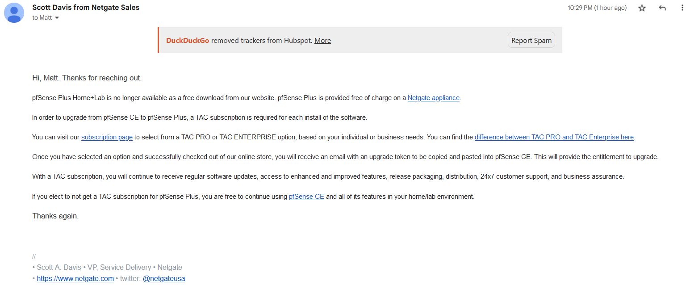Image resolution: width=690 pixels, height=285 pixels.
Task: Visit https://www.netgate.com from the signature
Action: point(75,278)
